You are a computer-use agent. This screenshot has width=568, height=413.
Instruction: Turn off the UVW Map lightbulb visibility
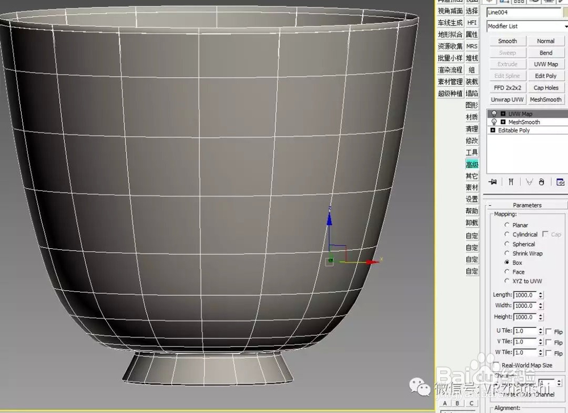click(x=494, y=114)
